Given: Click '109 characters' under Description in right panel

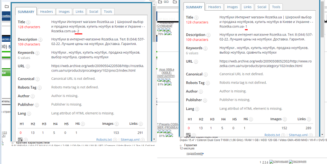Looking at the screenshot, I should click(197, 40).
